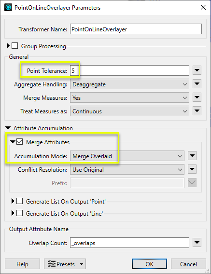
Task: Open the Aggregate Handling options arrow menu
Action: click(197, 84)
